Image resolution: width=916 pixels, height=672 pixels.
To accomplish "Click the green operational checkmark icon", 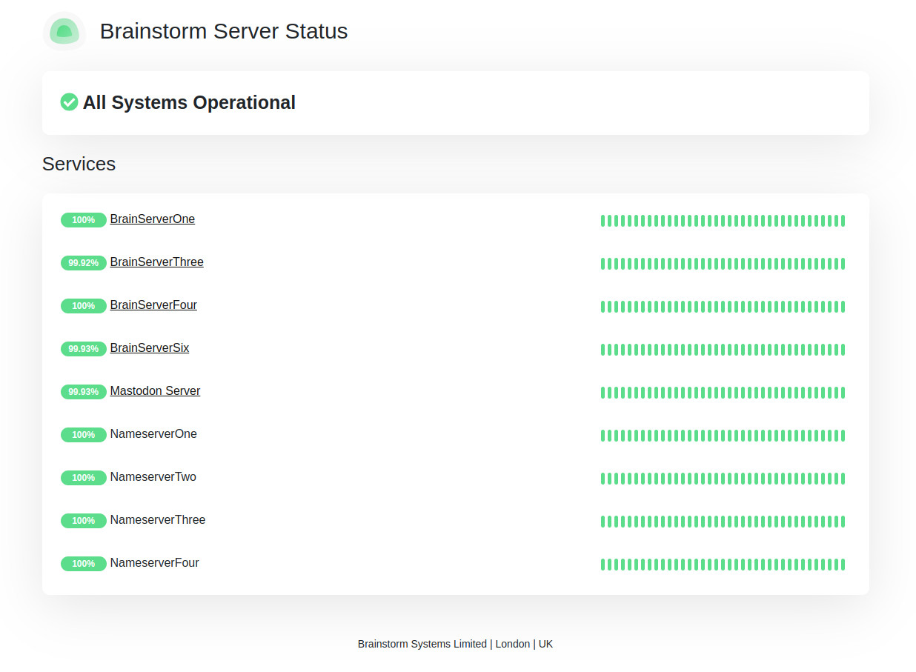I will click(69, 102).
